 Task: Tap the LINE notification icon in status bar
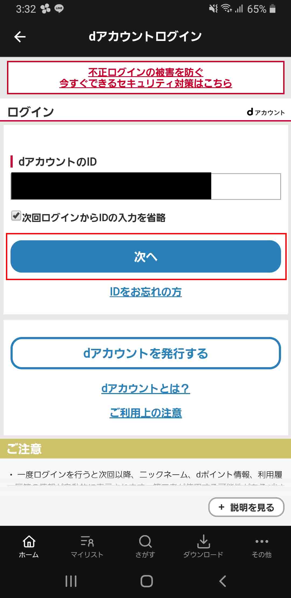59,9
